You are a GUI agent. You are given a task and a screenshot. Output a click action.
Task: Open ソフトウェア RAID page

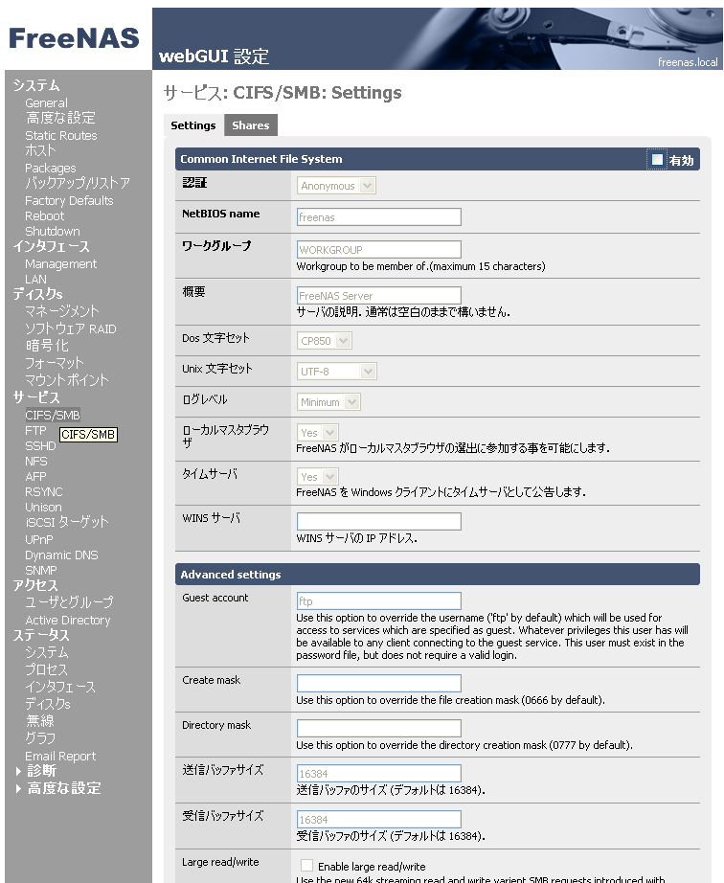click(70, 328)
